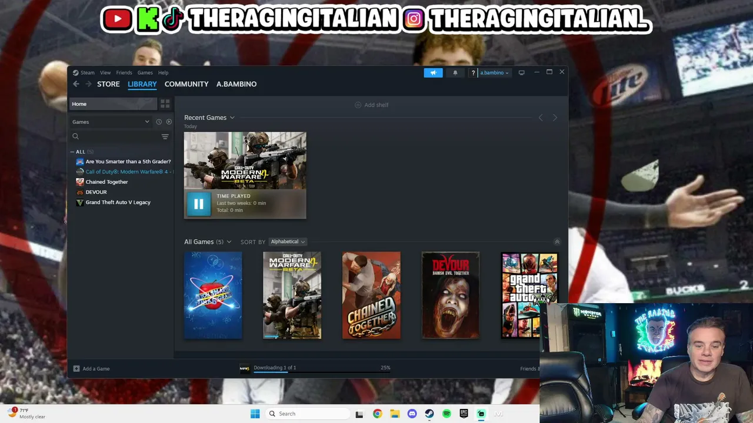
Task: Switch to the LIBRARY tab
Action: (x=142, y=84)
